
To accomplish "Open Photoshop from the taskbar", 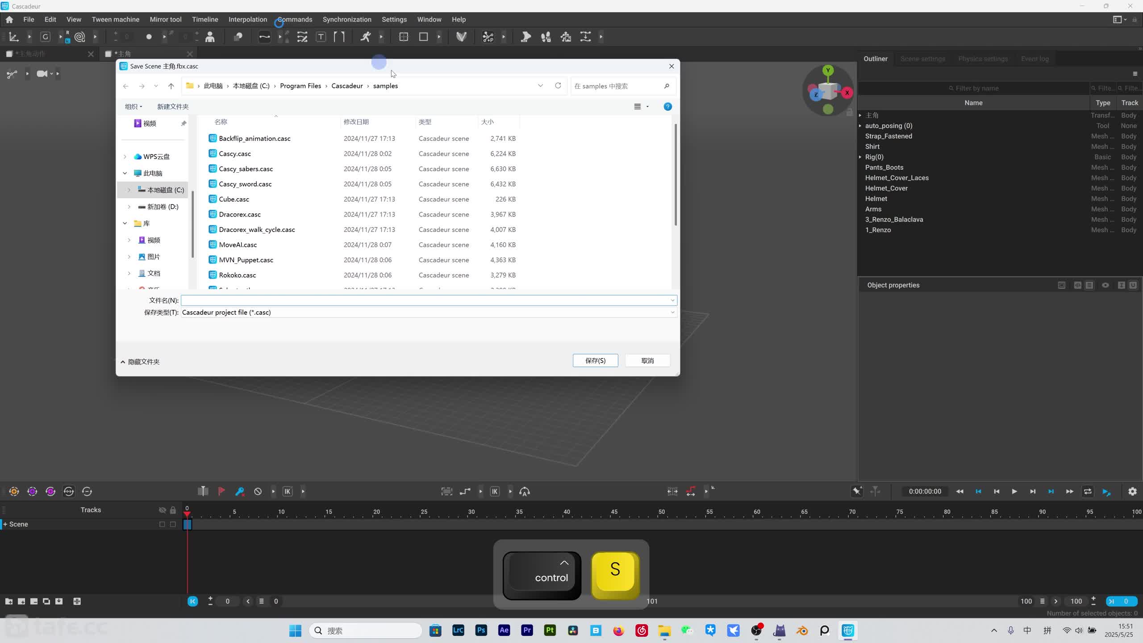I will 481,630.
